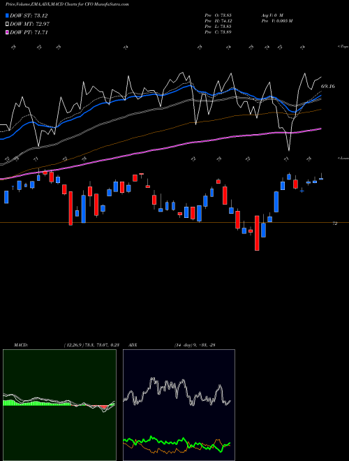
Task: Click the tall red candlestick at chart low
Action: [257, 233]
